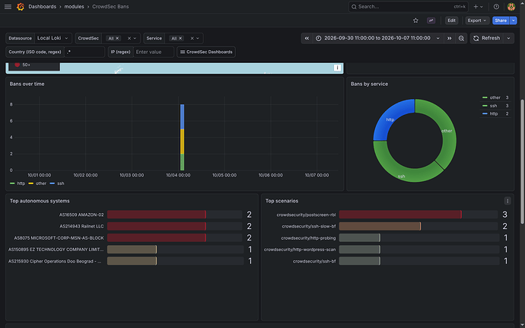Open the Datasource Local Loki dropdown
525x328 pixels.
coord(53,38)
